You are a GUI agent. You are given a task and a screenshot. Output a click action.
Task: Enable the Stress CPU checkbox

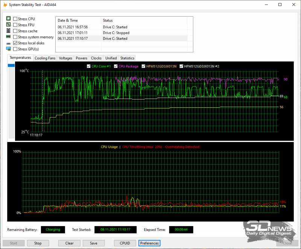pyautogui.click(x=15, y=19)
